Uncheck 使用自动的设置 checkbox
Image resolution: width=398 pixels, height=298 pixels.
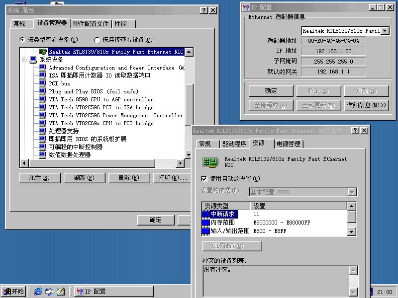(x=204, y=179)
